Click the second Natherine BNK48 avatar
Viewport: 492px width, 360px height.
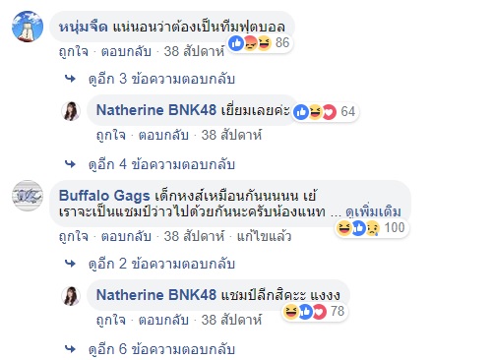[x=71, y=296]
